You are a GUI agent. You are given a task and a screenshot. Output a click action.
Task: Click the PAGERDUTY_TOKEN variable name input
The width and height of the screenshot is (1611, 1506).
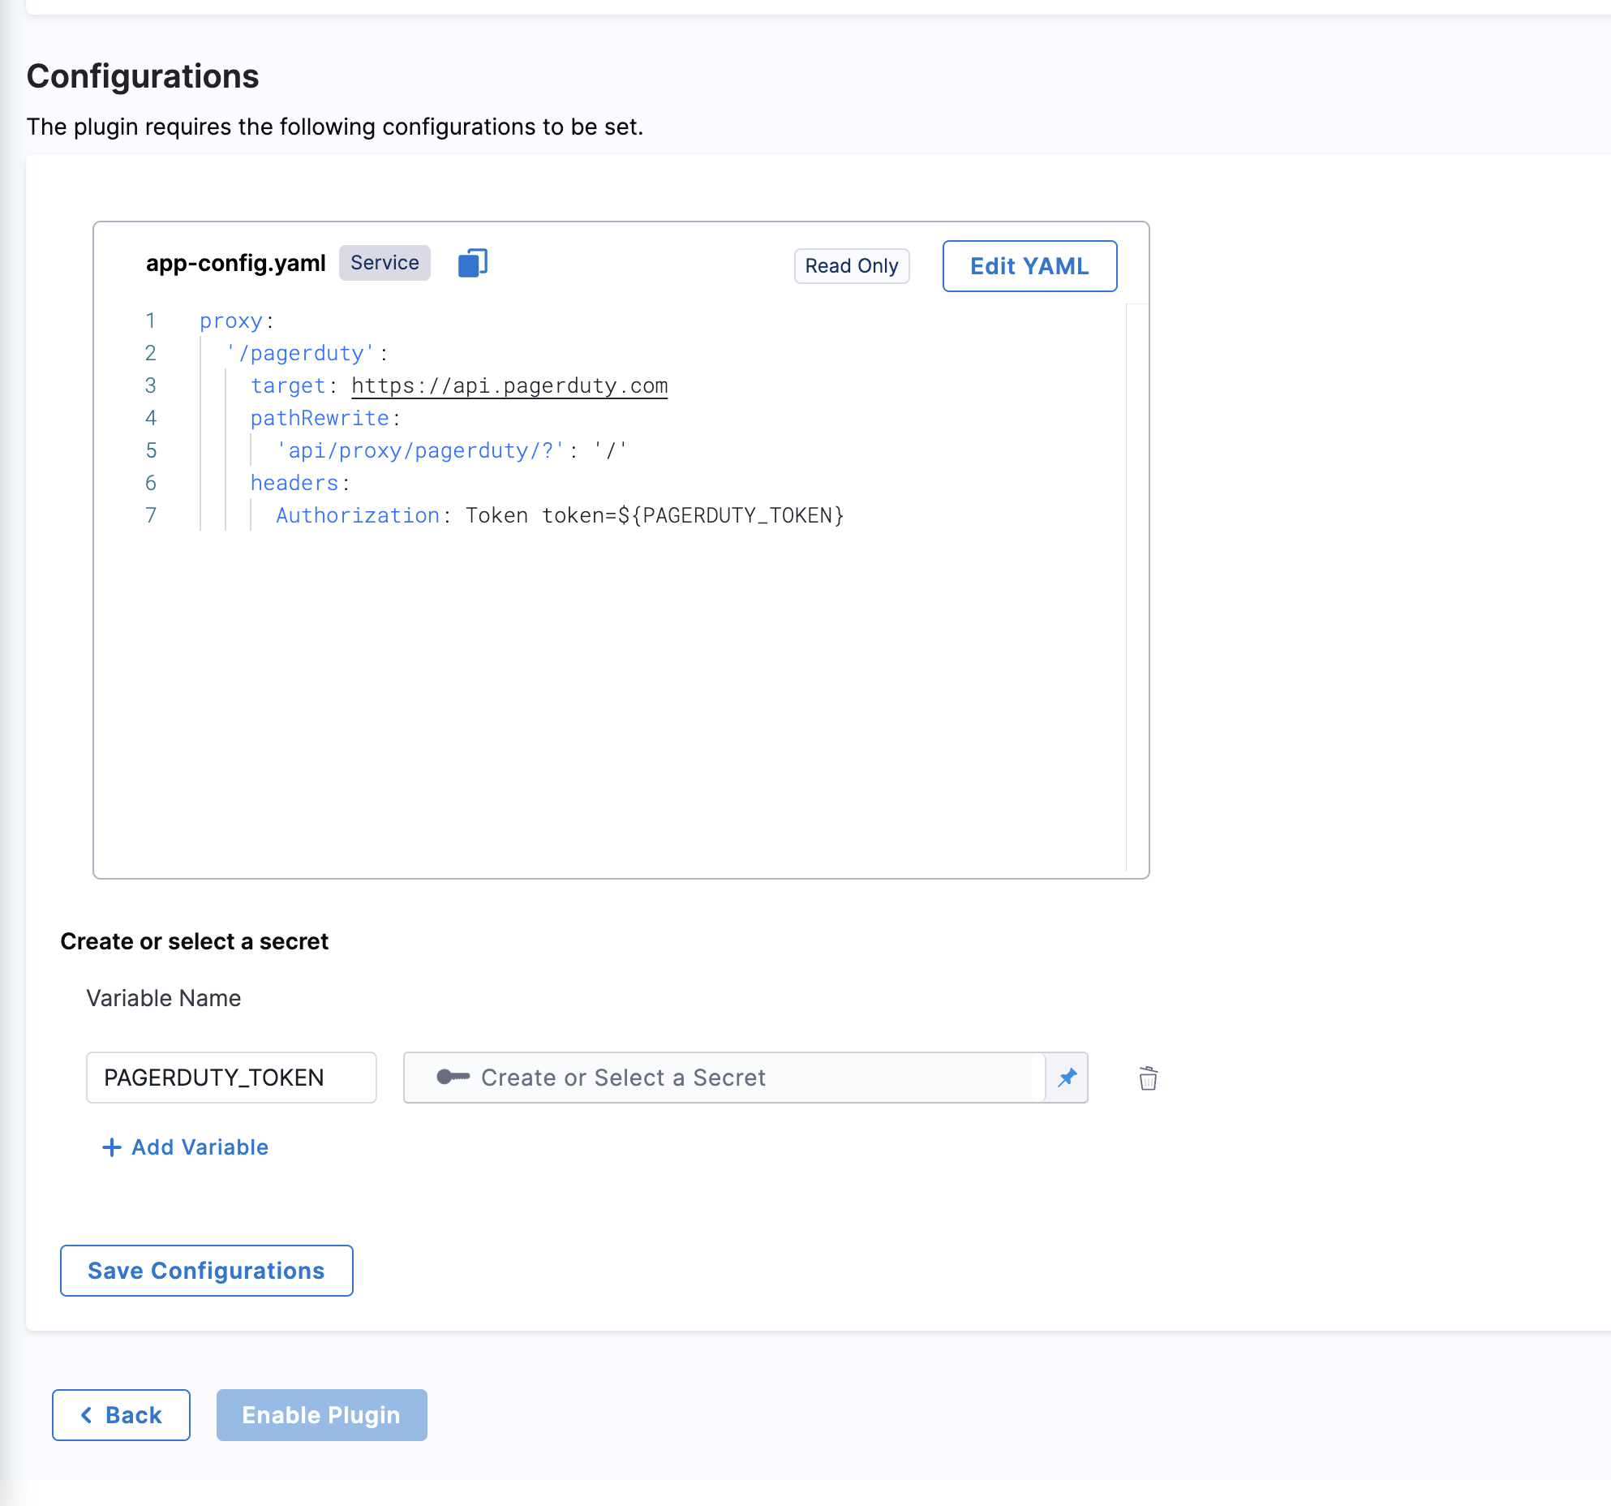(231, 1078)
